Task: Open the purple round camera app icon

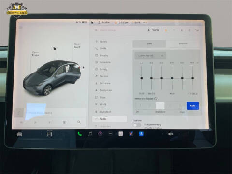Action: pos(100,134)
